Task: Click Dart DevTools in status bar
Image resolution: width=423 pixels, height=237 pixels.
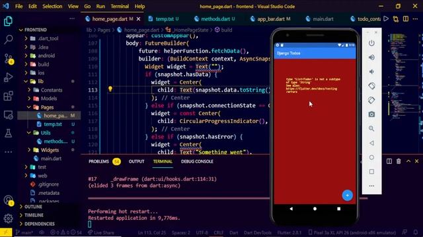Action: tap(258, 232)
